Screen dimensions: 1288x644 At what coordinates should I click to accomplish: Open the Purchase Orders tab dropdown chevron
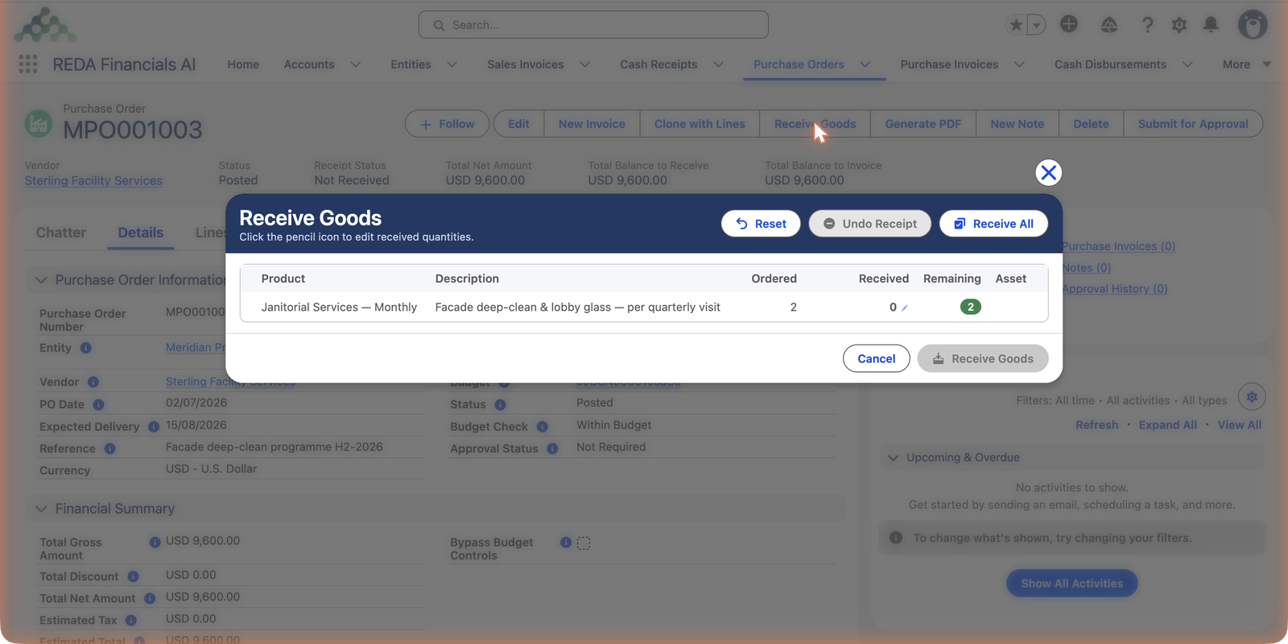coord(865,64)
